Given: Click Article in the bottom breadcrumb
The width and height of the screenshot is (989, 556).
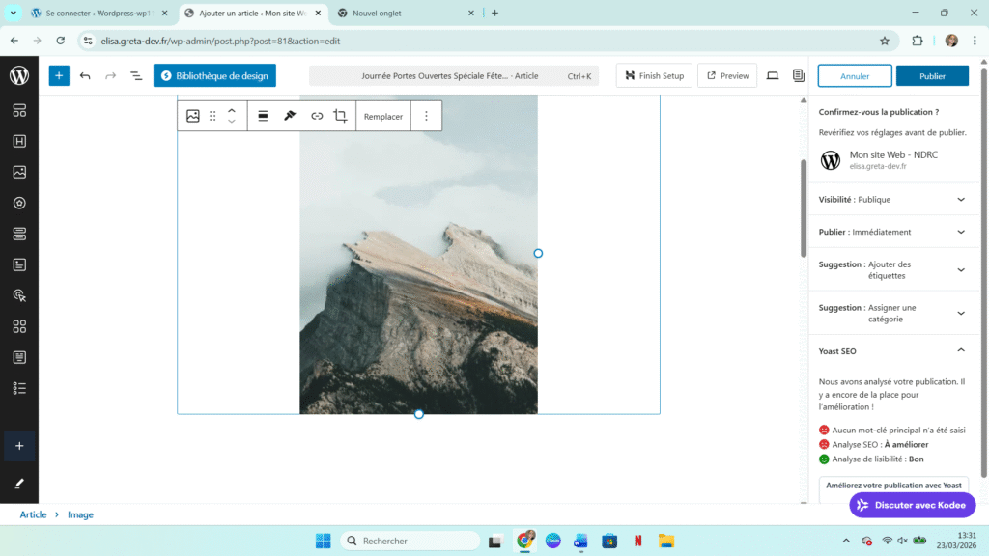Looking at the screenshot, I should click(33, 514).
